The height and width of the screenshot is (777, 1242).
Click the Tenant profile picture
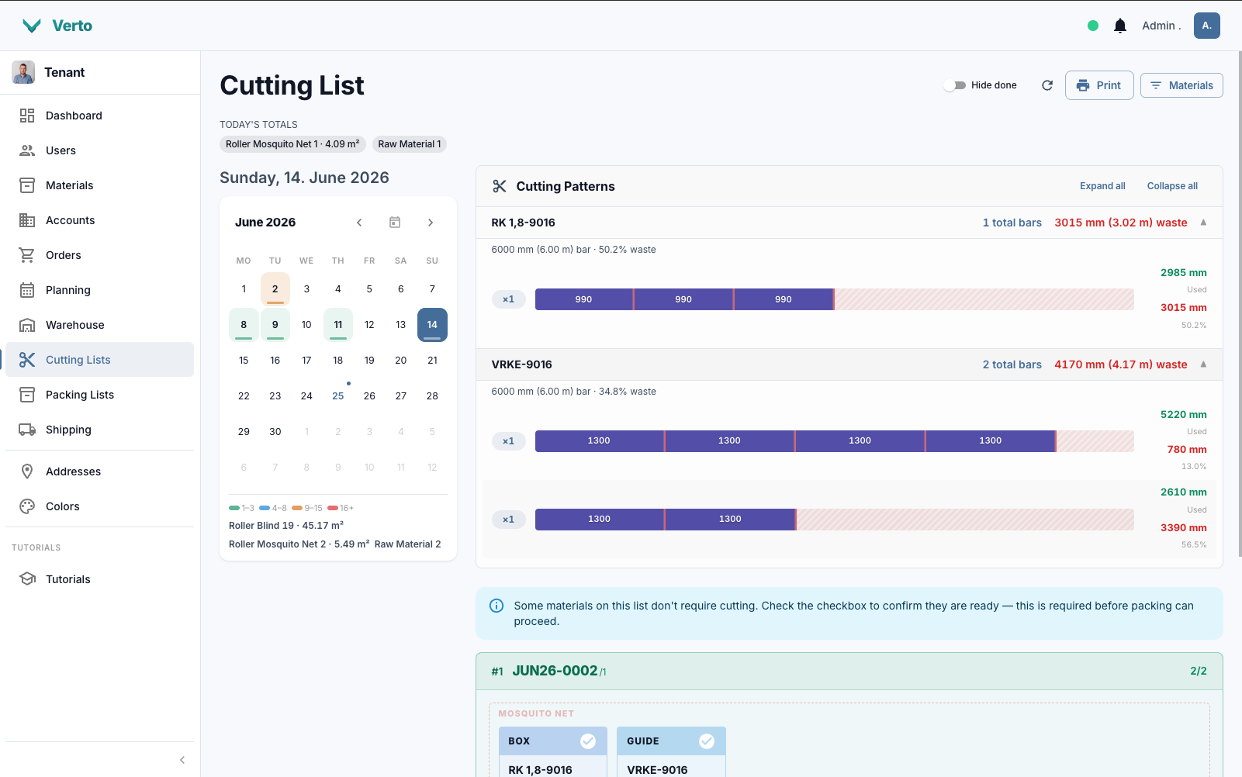point(23,72)
